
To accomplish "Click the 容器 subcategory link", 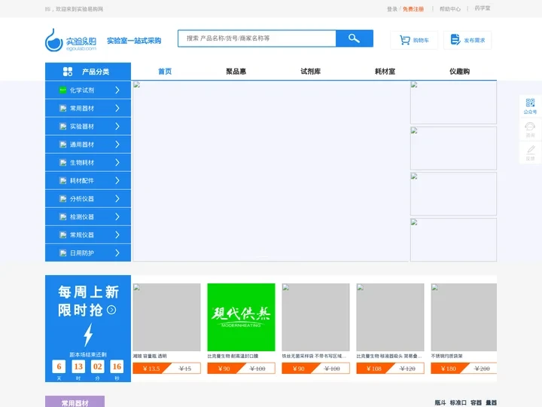I will pos(476,402).
